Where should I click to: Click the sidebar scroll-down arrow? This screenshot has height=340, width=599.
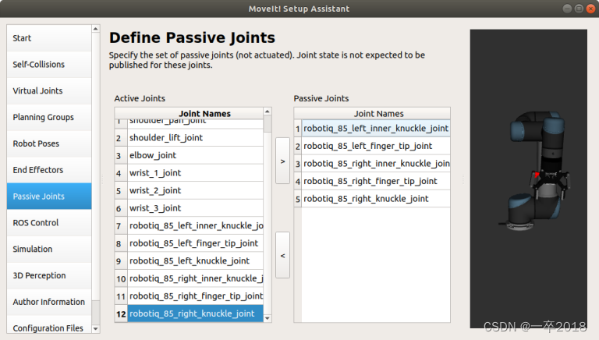pos(96,329)
